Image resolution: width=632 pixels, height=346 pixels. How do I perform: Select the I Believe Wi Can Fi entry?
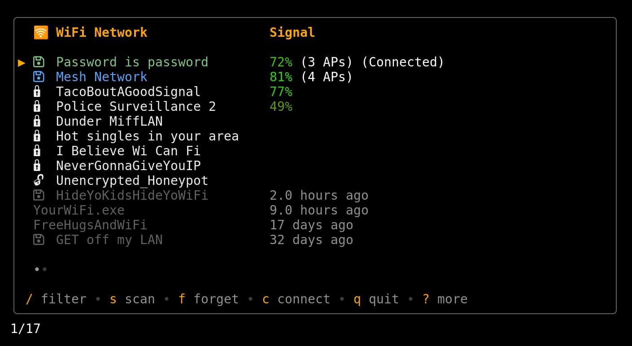[x=128, y=151]
